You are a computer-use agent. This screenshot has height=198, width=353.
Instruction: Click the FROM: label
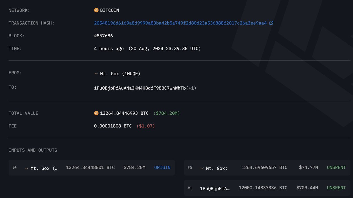pyautogui.click(x=15, y=73)
